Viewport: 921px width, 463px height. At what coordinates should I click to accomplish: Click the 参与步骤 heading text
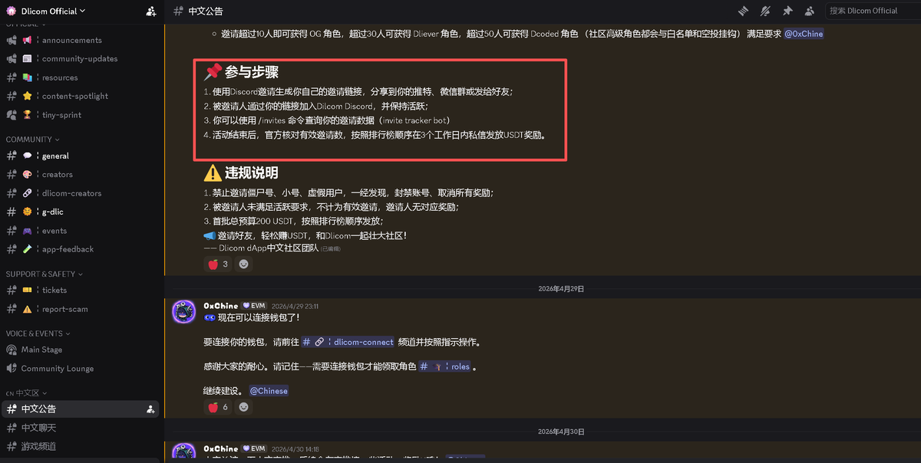[x=252, y=72]
